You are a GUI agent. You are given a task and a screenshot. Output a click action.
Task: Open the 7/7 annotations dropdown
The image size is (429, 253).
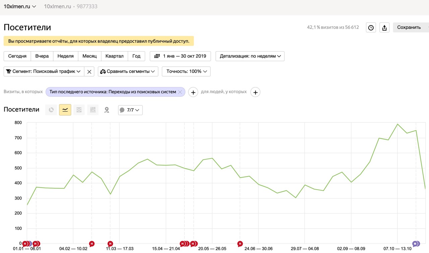[x=130, y=110]
